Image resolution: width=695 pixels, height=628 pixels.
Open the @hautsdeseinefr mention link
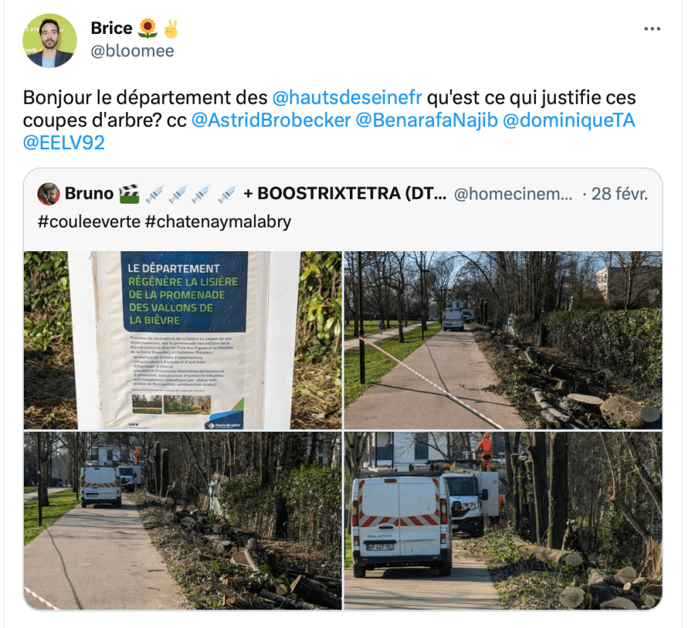pyautogui.click(x=347, y=98)
